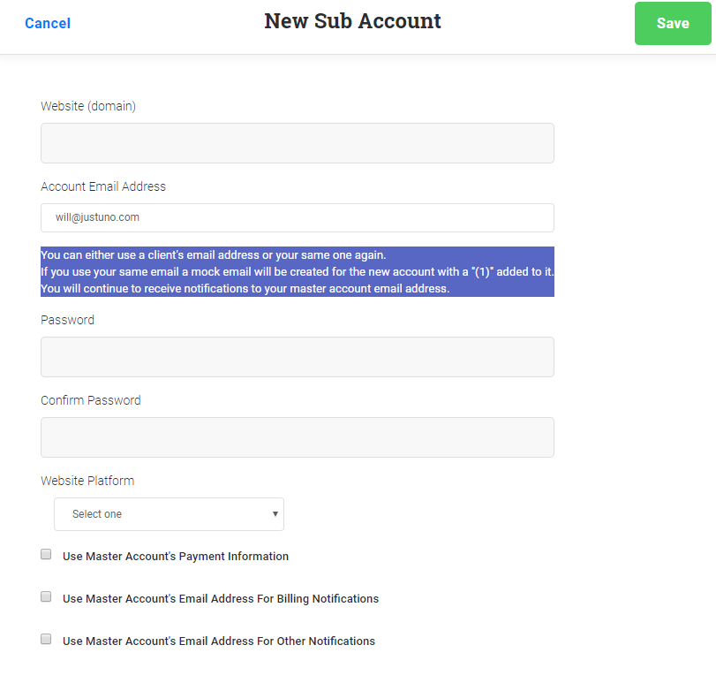Click the Account Email Address field
This screenshot has width=716, height=683.
(x=297, y=217)
